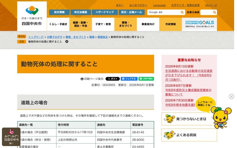Click the 更新日:2026年6月1日更新 text
The height and width of the screenshot is (148, 237).
click(136, 85)
